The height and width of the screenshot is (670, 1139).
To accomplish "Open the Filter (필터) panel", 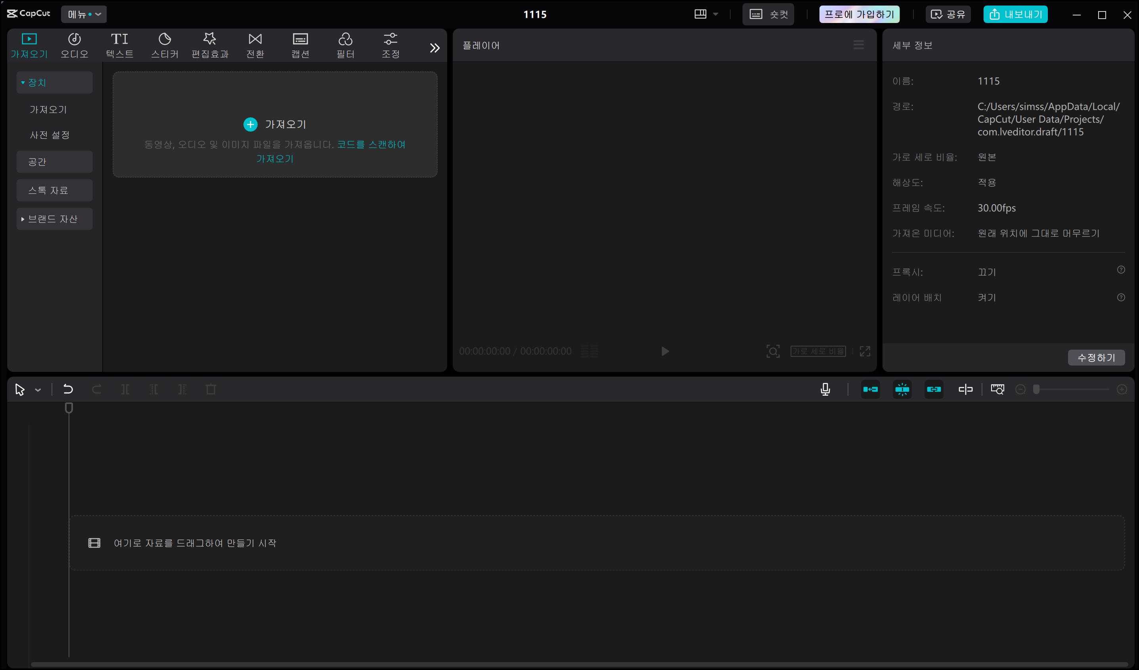I will 345,45.
